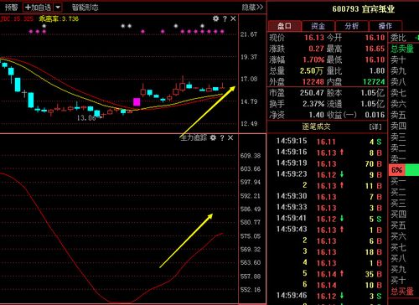
Task: Switch to the 资金 tab
Action: click(318, 26)
